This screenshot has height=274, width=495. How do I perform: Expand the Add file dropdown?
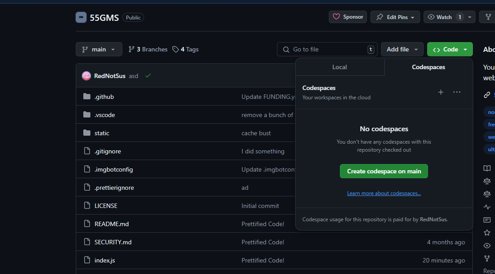point(402,49)
